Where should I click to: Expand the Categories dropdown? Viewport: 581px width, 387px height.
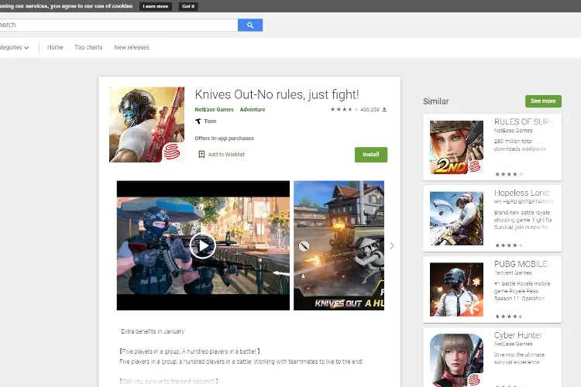tap(14, 47)
